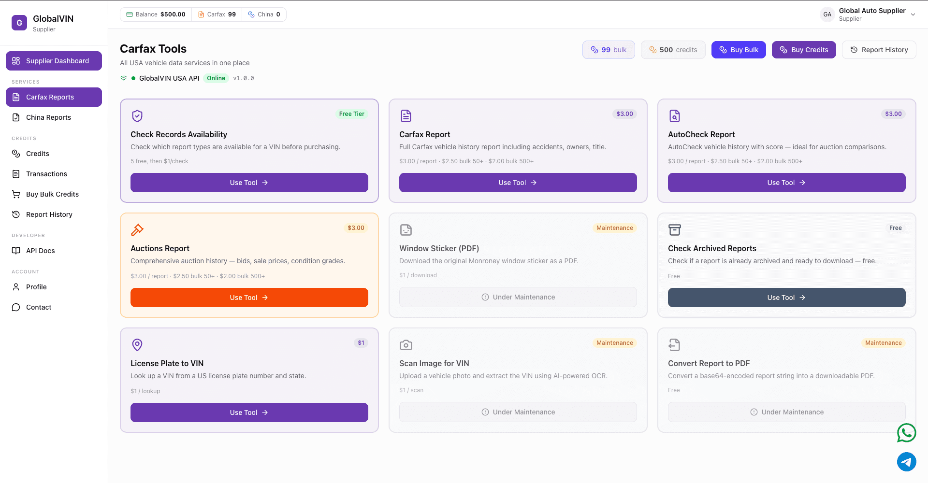Click the Buy Bulk Credits cart icon

click(16, 194)
